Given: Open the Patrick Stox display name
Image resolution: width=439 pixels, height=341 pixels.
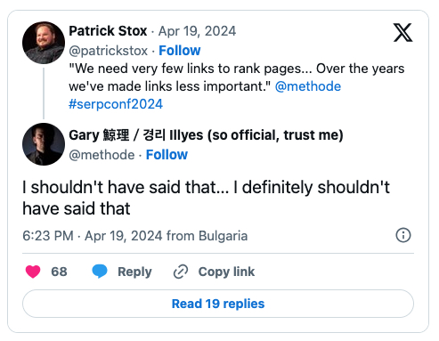Looking at the screenshot, I should click(x=108, y=31).
